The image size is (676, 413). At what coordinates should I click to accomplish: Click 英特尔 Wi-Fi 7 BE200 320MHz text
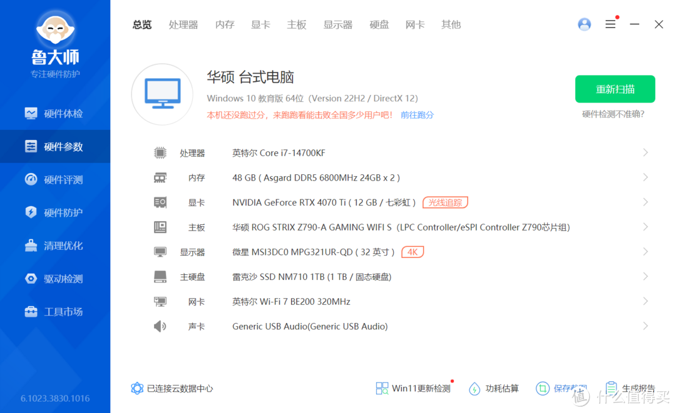(x=291, y=302)
